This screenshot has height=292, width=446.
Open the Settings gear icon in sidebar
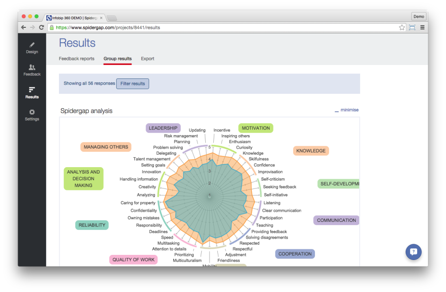click(x=32, y=112)
